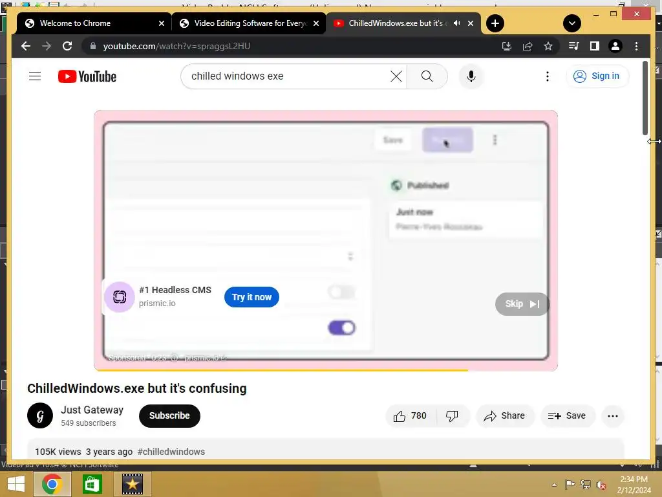Open YouTube settings three-dot menu

pyautogui.click(x=547, y=76)
